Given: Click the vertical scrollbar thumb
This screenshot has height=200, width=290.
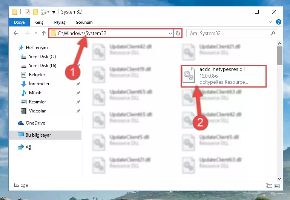Looking at the screenshot, I should tap(279, 56).
